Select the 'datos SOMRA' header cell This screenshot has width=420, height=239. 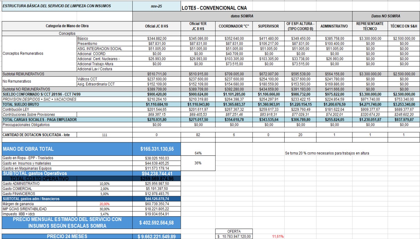(242, 16)
